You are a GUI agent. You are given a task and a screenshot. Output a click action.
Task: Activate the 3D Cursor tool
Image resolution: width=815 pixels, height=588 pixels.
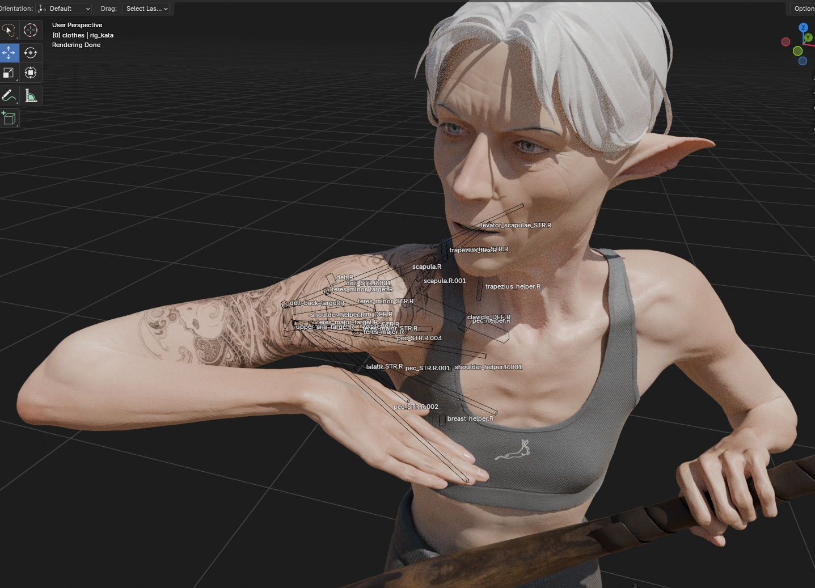(31, 30)
